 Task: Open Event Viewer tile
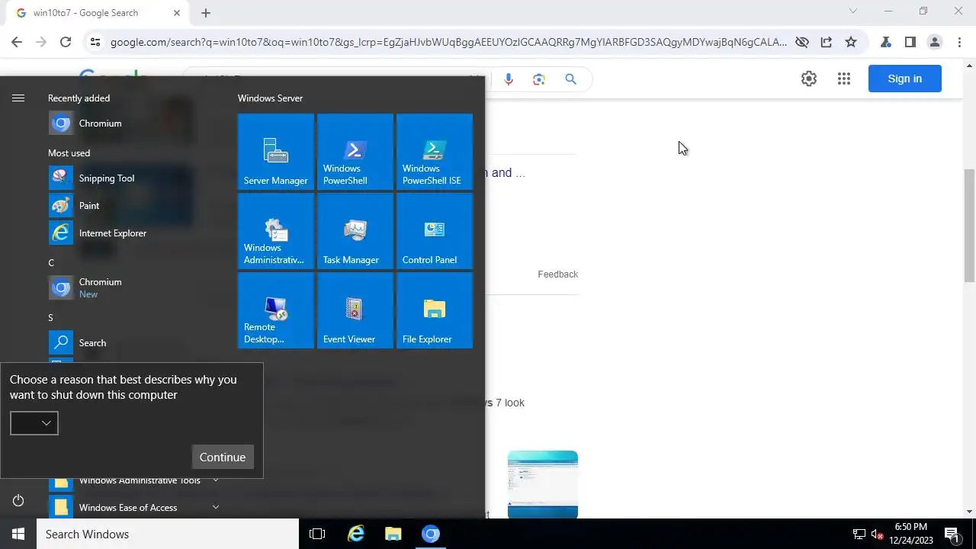tap(355, 310)
